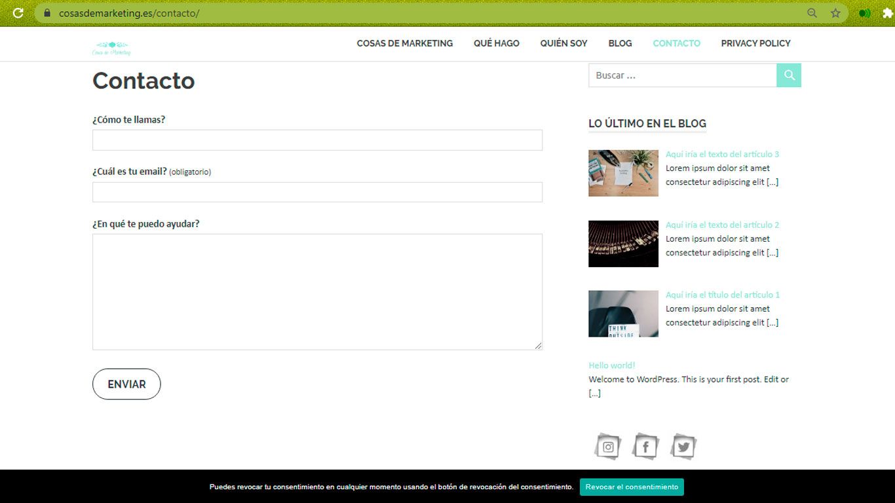Go to the Blog menu item
The image size is (895, 503).
pyautogui.click(x=620, y=43)
